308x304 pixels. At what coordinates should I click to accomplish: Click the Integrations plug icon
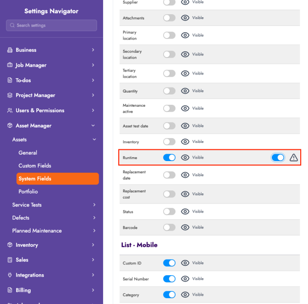(x=10, y=275)
